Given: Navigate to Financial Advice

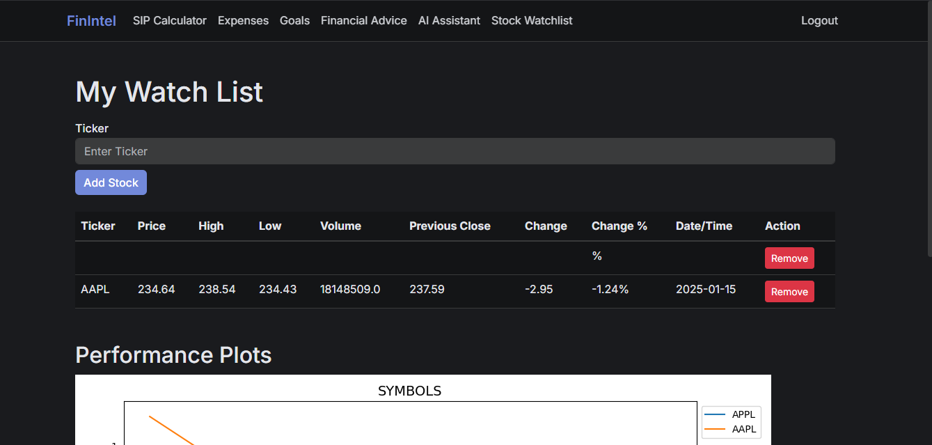Looking at the screenshot, I should click(x=363, y=21).
